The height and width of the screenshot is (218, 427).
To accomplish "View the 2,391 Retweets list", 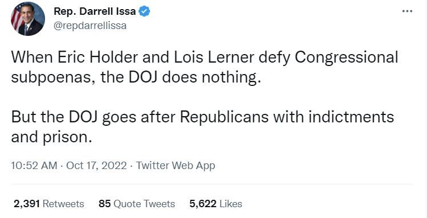I will tap(49, 204).
